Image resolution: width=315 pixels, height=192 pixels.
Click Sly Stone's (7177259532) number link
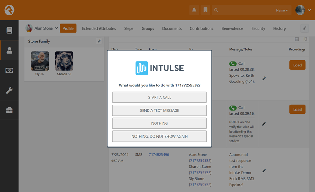coord(200,185)
